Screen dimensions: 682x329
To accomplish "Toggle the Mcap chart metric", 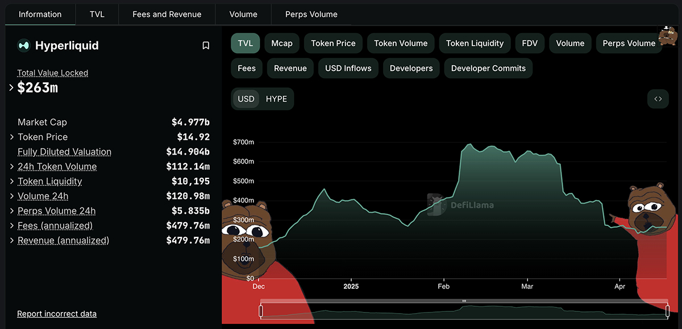I will [282, 43].
